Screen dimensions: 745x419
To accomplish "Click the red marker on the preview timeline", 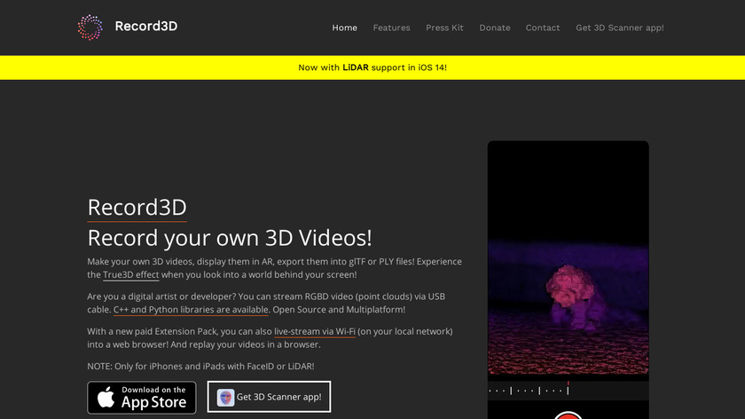I will pos(568,383).
